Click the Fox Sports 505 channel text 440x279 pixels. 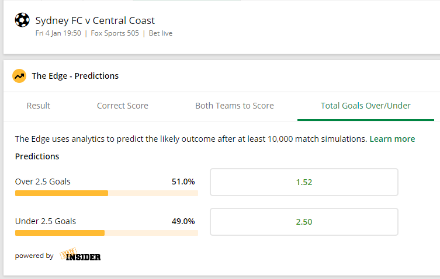click(x=115, y=33)
